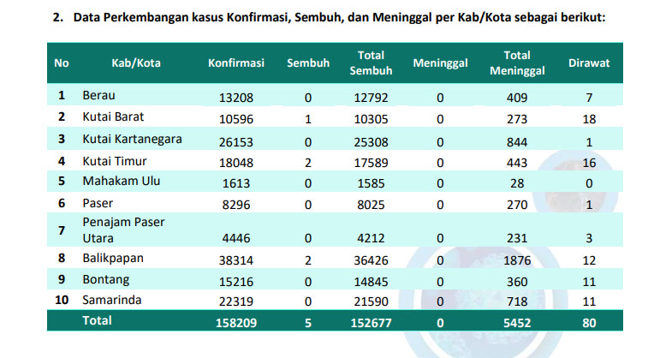Click the 'Konfirmasi' column header
The width and height of the screenshot is (648, 358).
236,63
